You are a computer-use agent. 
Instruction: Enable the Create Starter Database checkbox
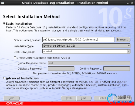(15, 58)
